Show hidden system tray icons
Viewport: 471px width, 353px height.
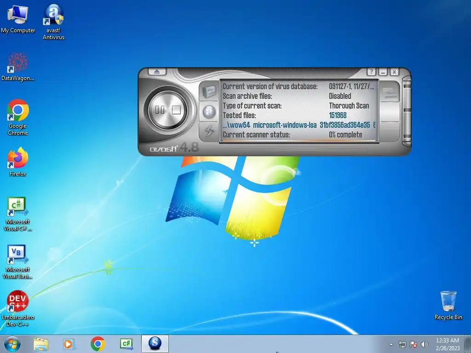coord(391,344)
